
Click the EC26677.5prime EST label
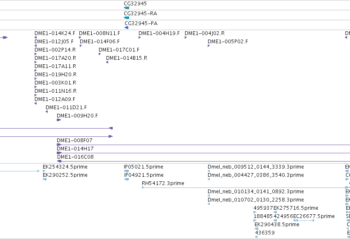pos(314,216)
